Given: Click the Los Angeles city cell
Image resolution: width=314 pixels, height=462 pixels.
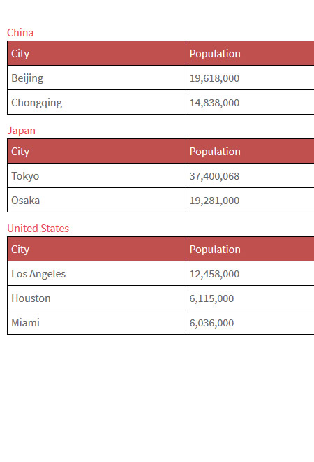Looking at the screenshot, I should click(96, 273).
